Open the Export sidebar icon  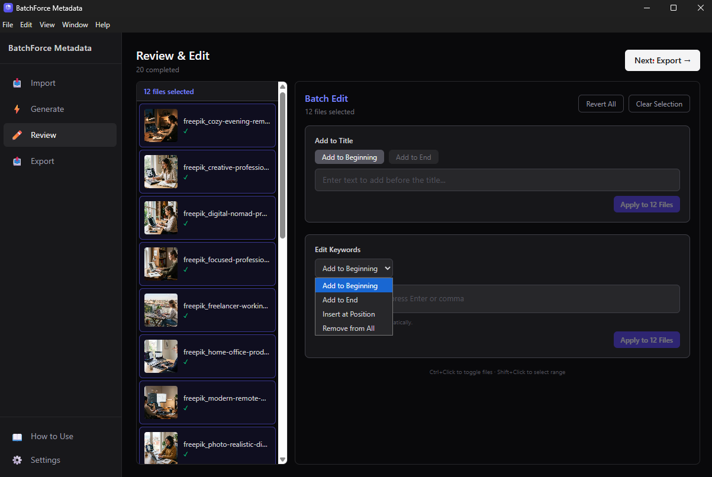pos(17,161)
